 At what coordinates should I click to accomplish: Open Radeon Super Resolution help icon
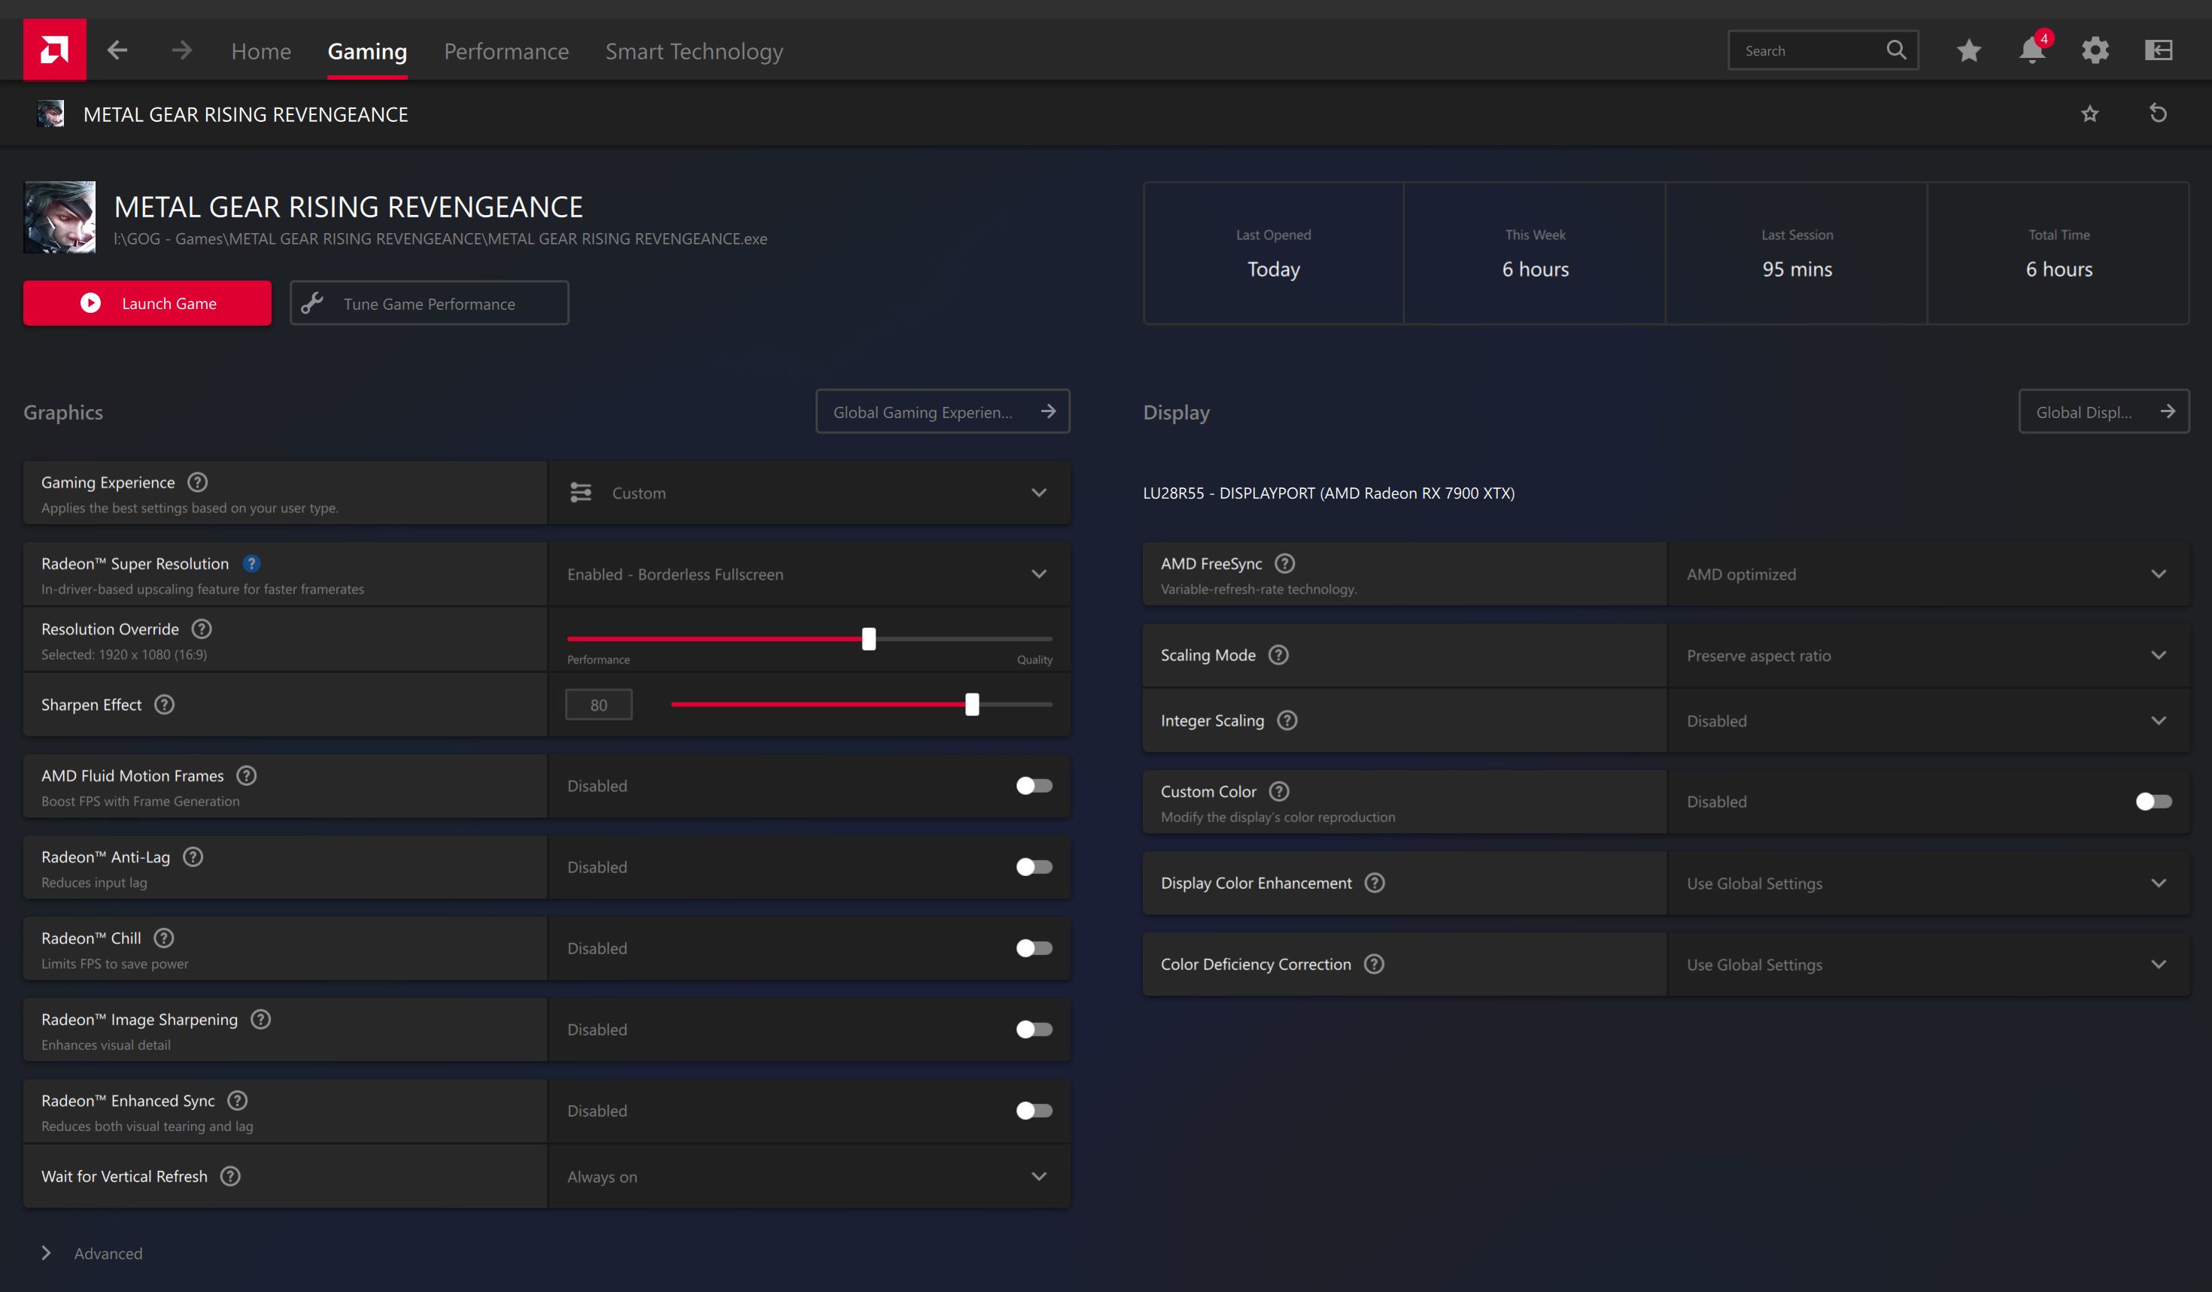pyautogui.click(x=251, y=563)
